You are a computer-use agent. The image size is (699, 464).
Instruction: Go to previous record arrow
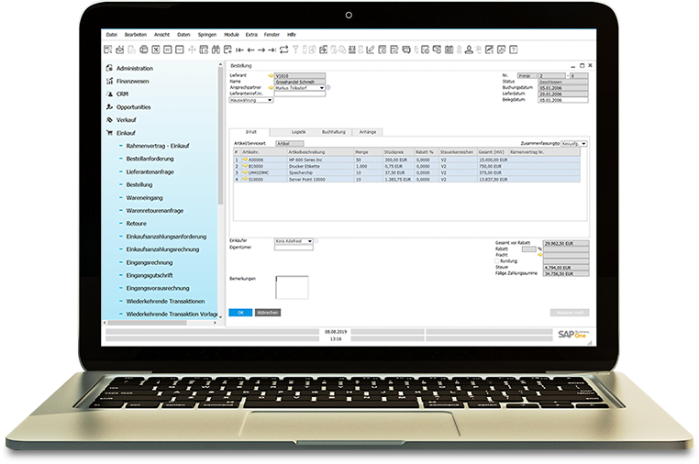pos(250,50)
